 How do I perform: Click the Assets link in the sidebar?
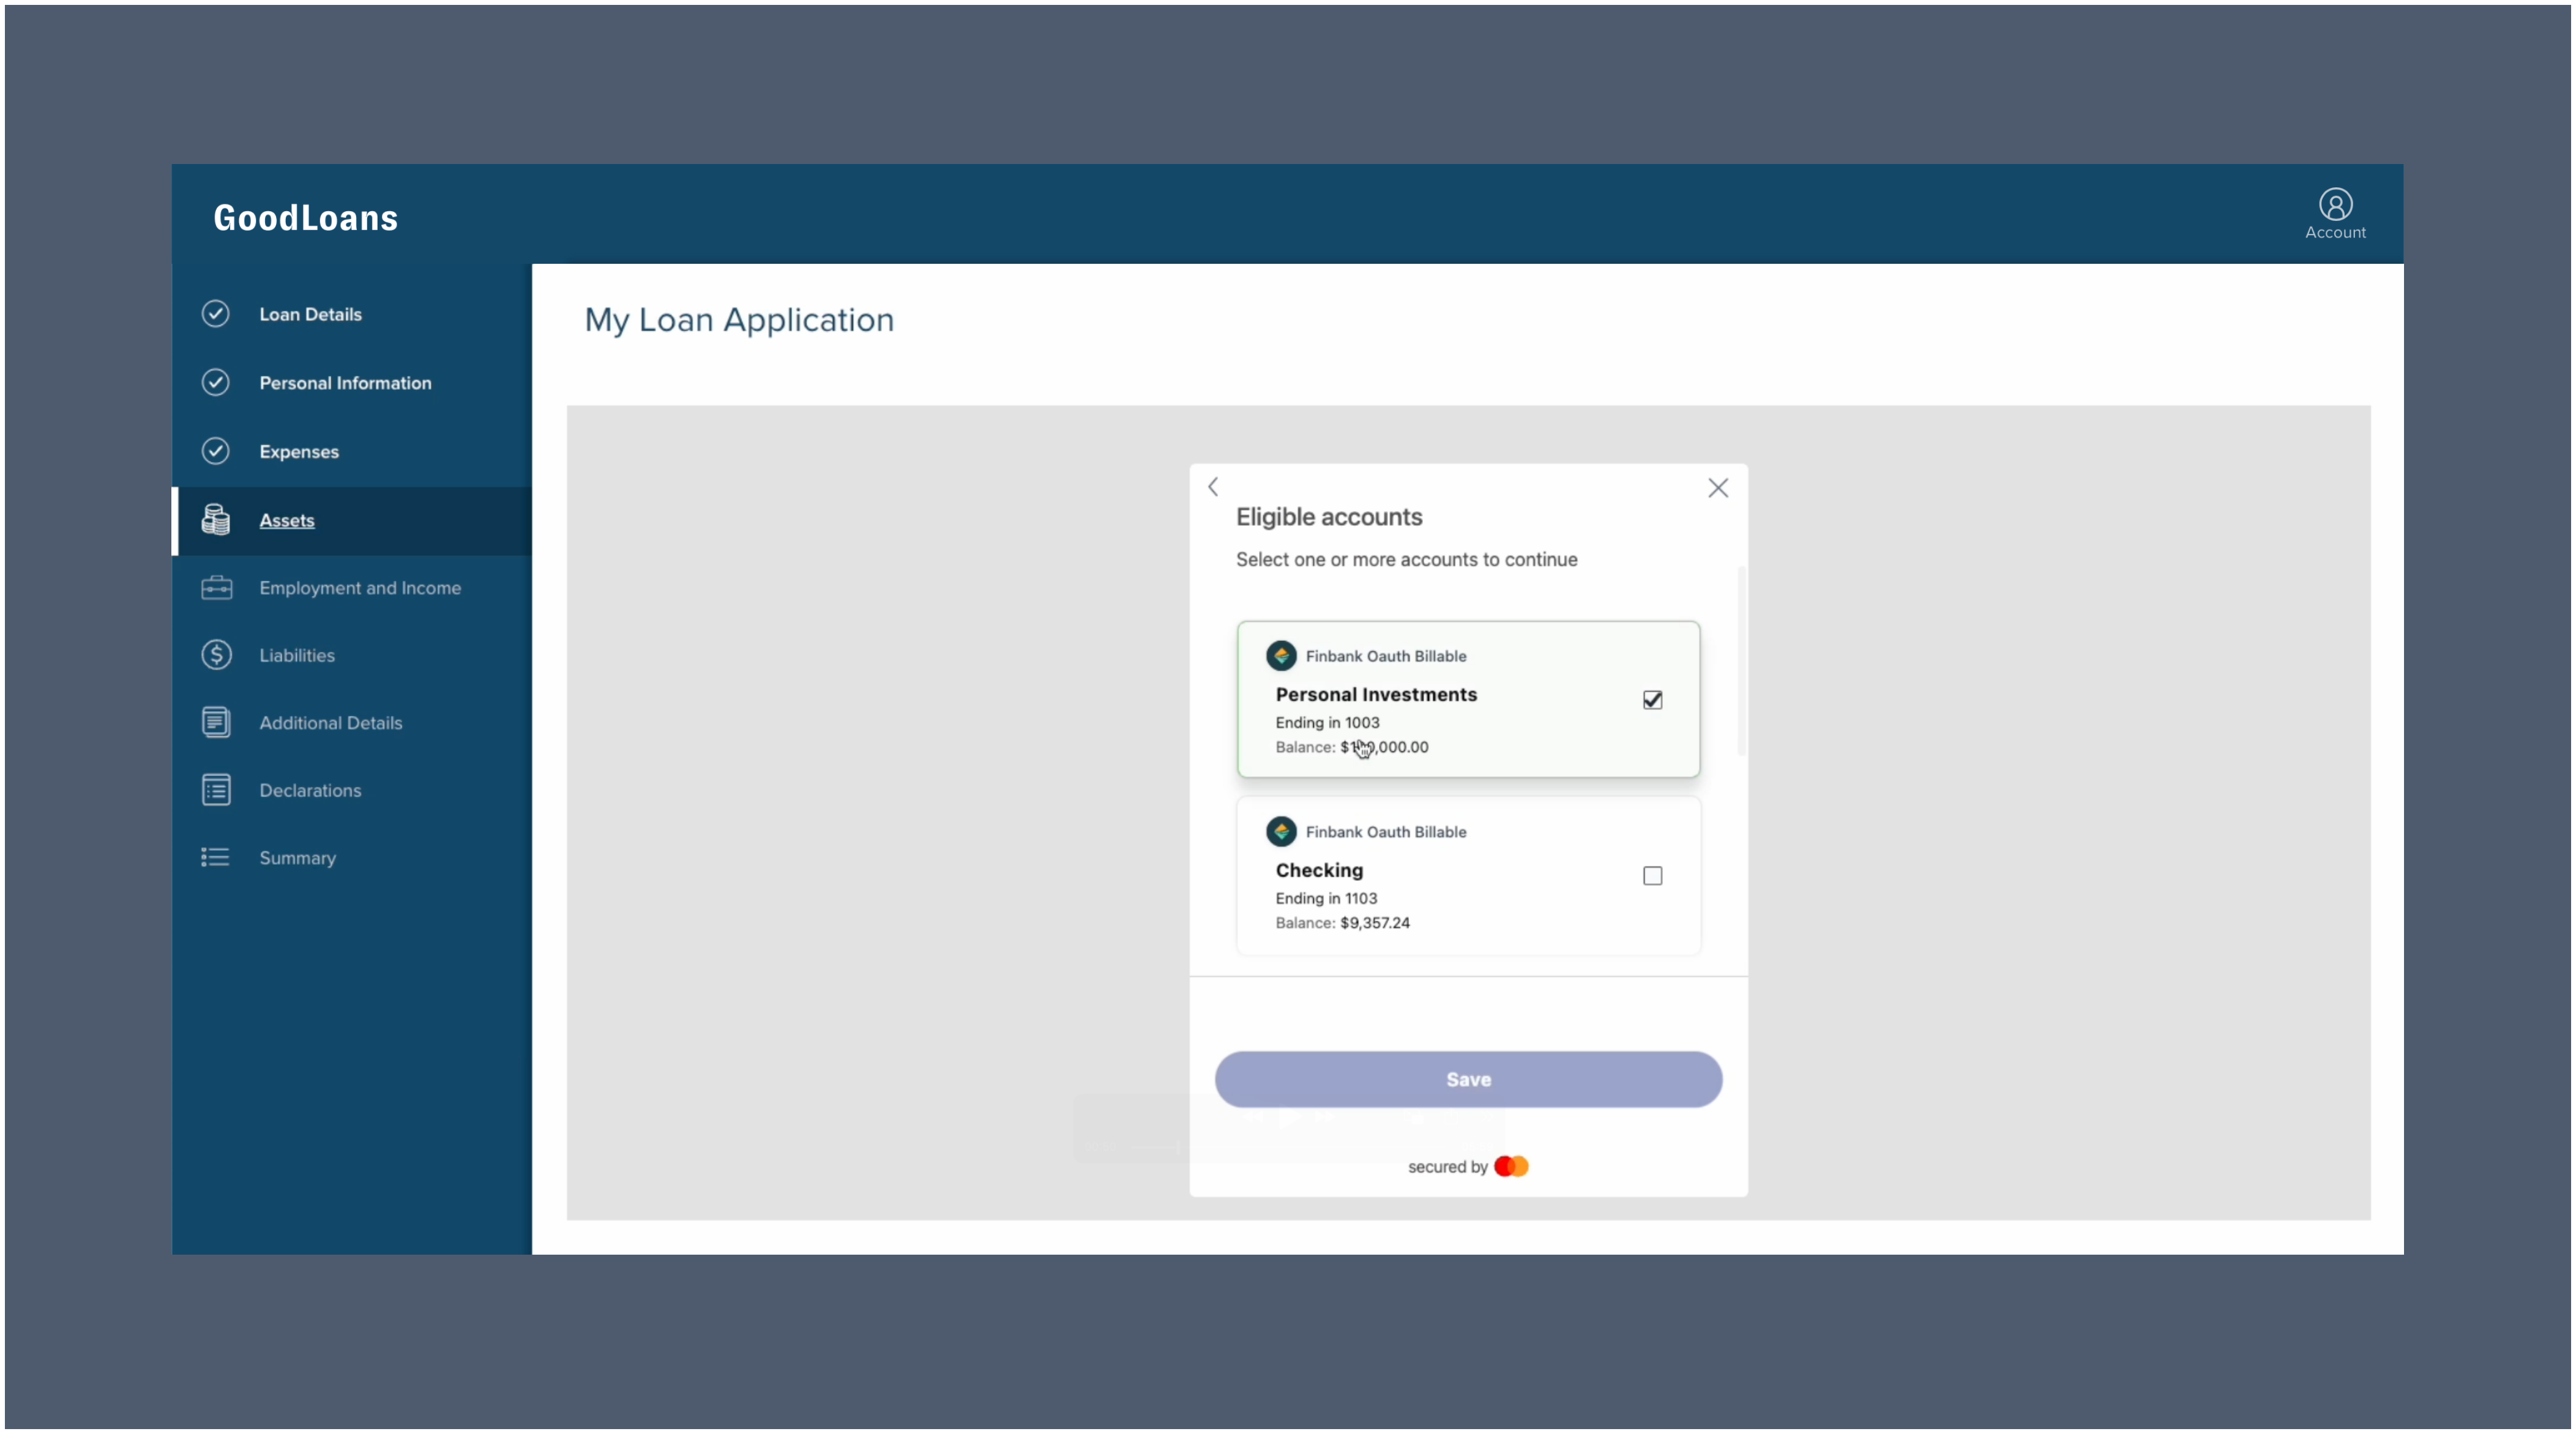(287, 520)
